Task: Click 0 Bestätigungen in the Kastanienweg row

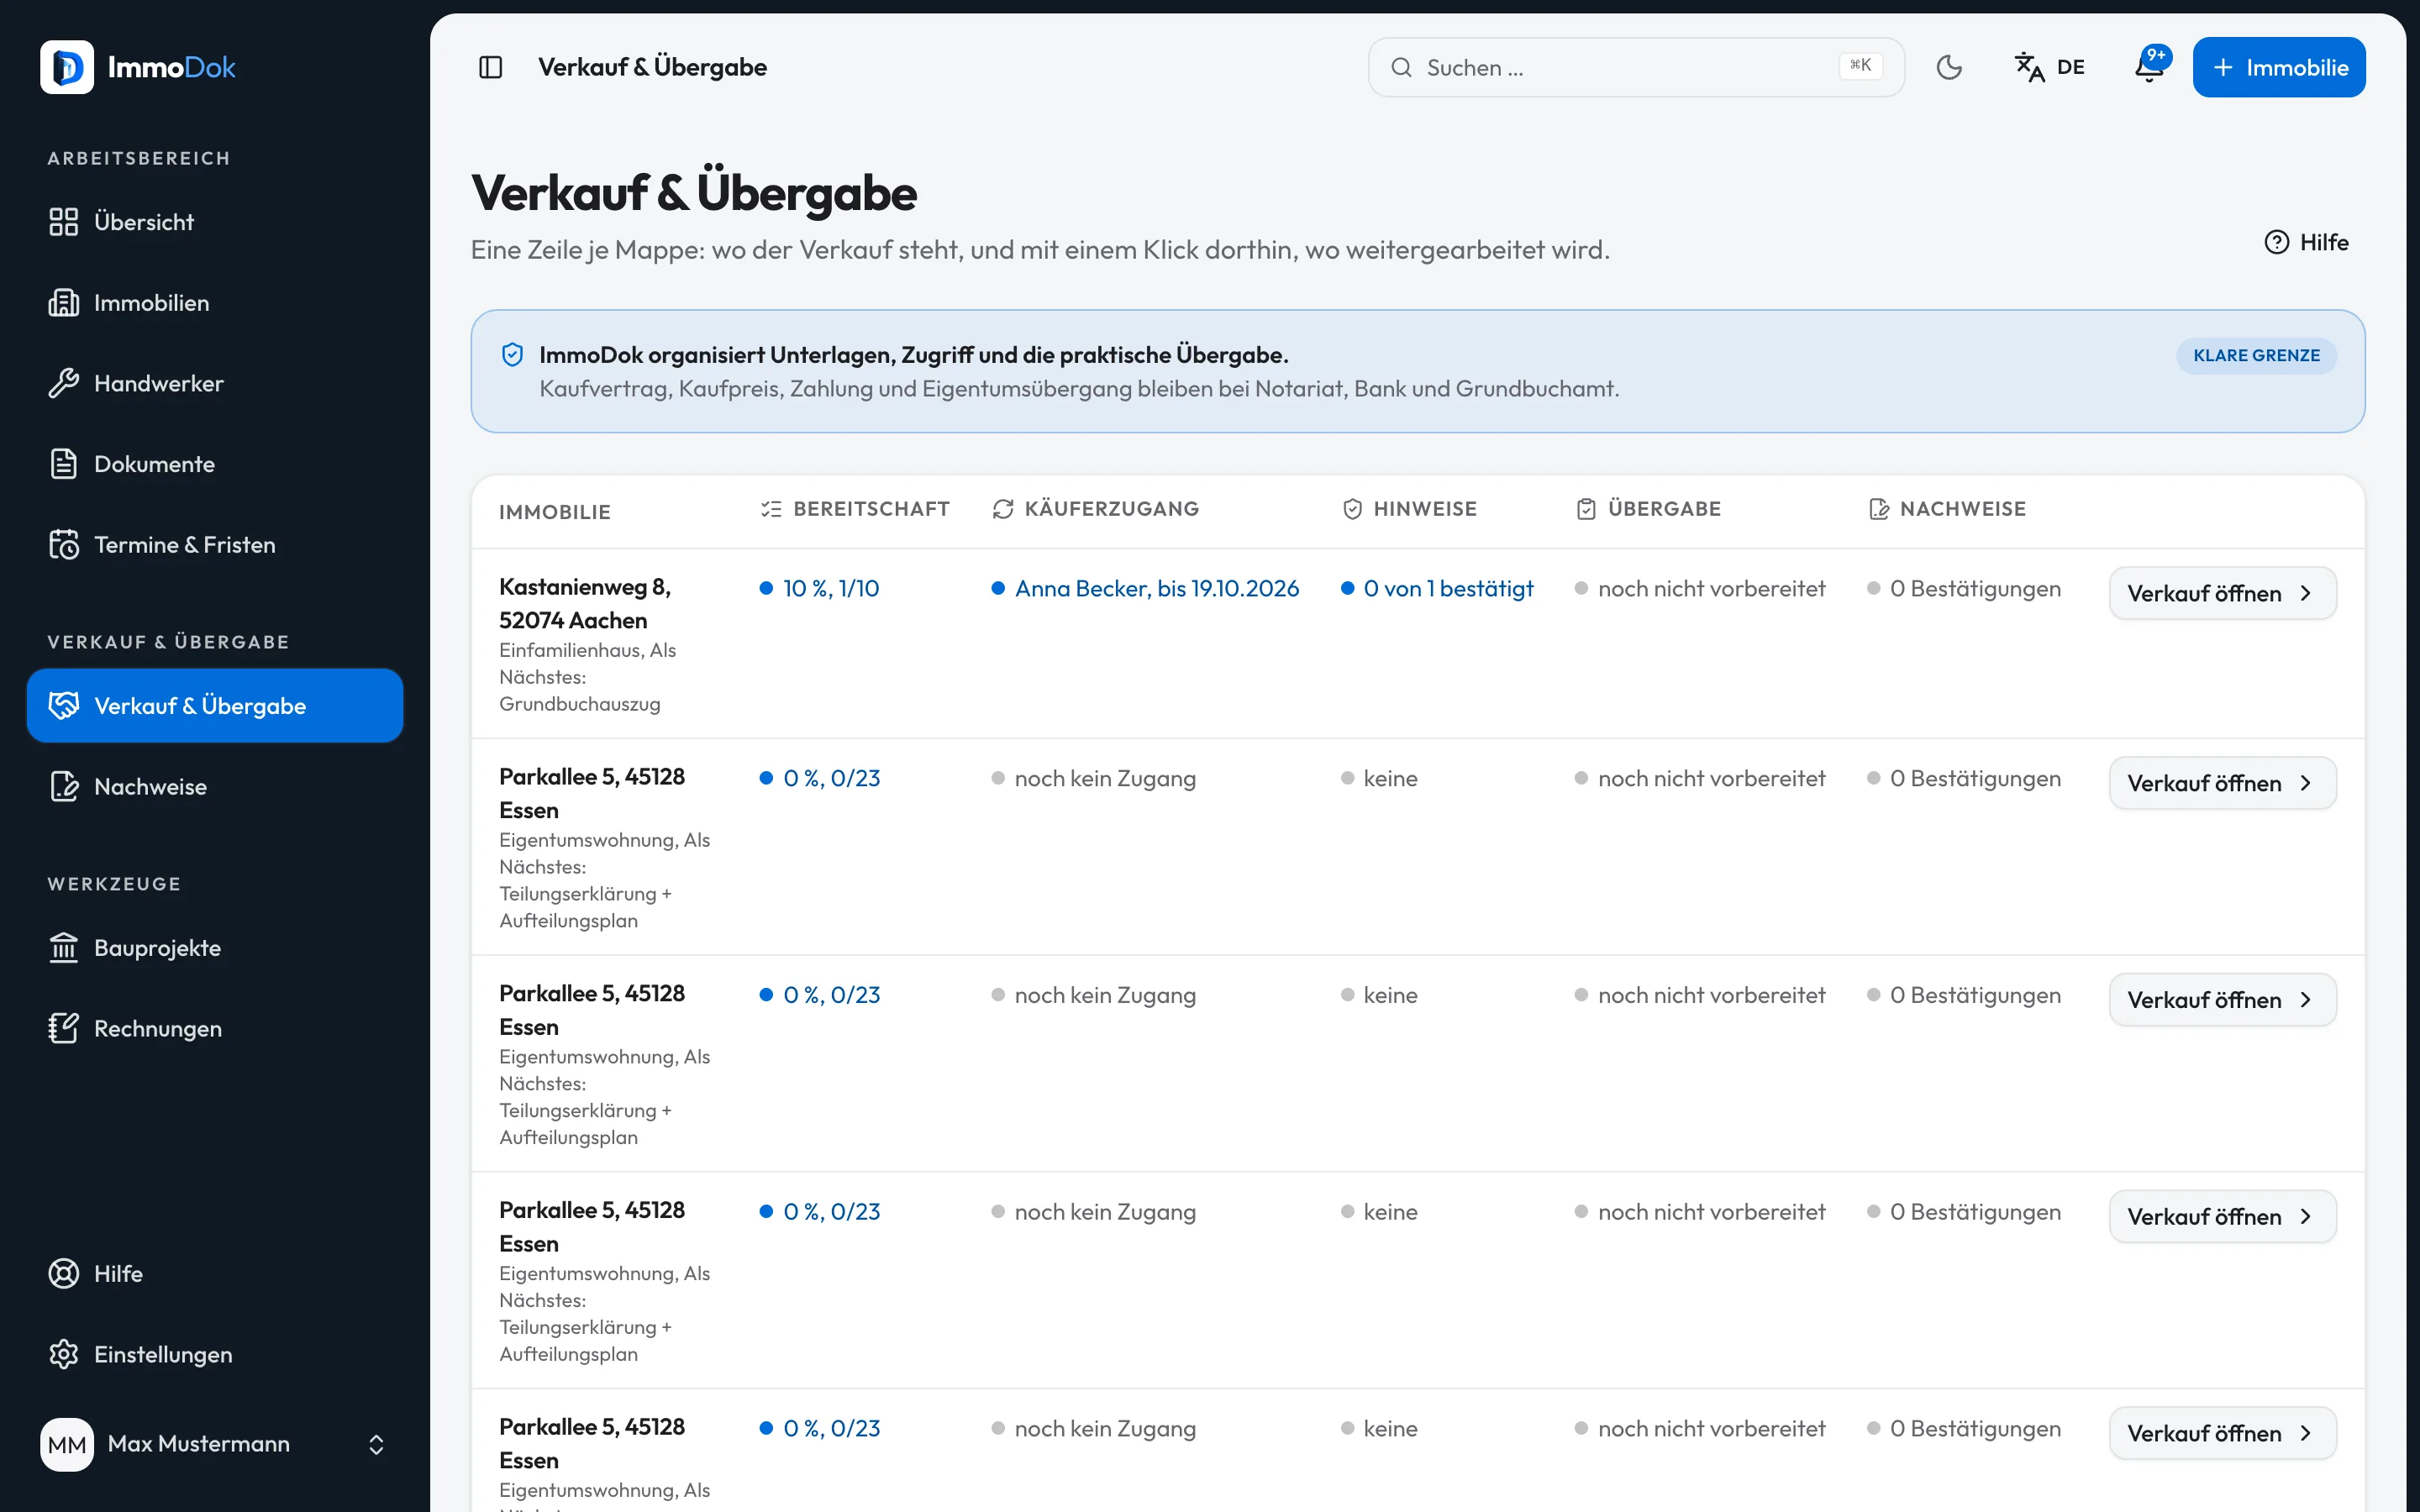Action: (1964, 588)
